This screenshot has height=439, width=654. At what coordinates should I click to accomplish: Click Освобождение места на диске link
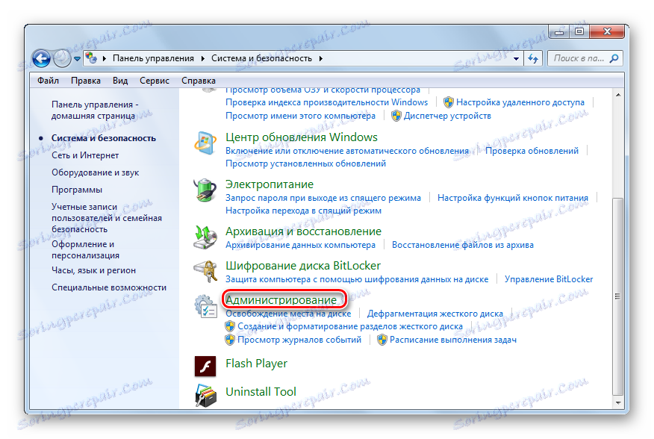[x=288, y=314]
